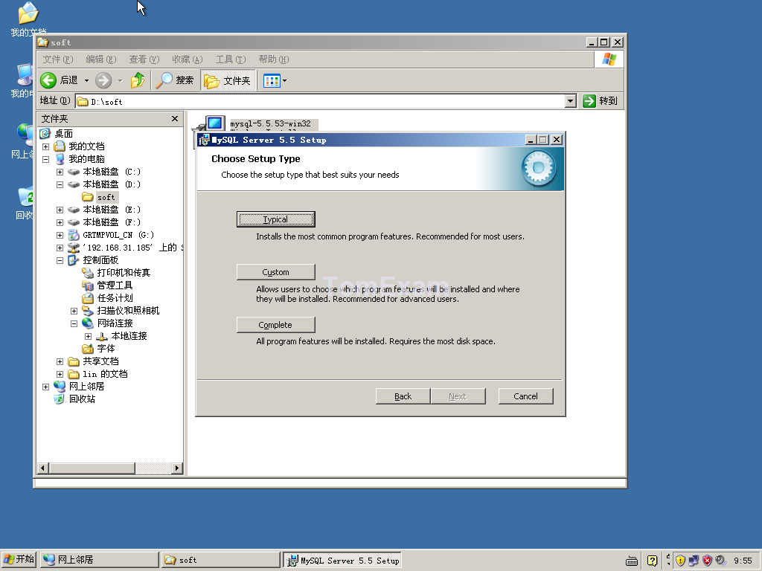Choose the Typical setup type button
This screenshot has width=762, height=571.
click(275, 219)
